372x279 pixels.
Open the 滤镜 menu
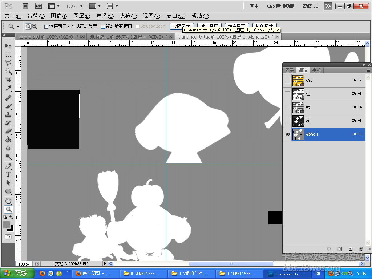click(128, 16)
